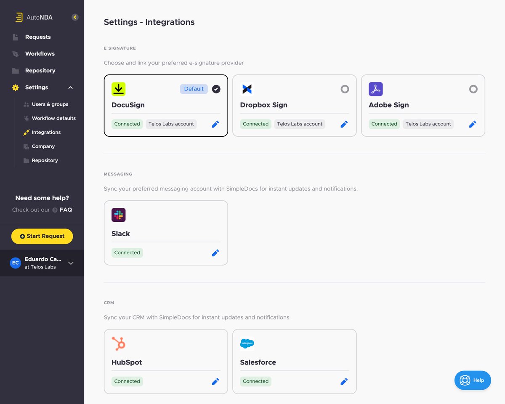Viewport: 505px width, 404px height.
Task: Click the Users & groups people icon
Action: (27, 104)
